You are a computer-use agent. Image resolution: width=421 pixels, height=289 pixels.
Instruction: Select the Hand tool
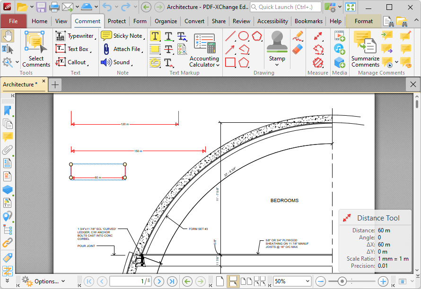8,36
